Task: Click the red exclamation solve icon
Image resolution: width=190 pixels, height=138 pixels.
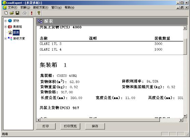Action: coord(32,13)
